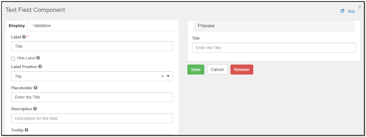Screen dimensions: 366x137
Task: Toggle the Hide Label checkbox
Action: pos(13,58)
